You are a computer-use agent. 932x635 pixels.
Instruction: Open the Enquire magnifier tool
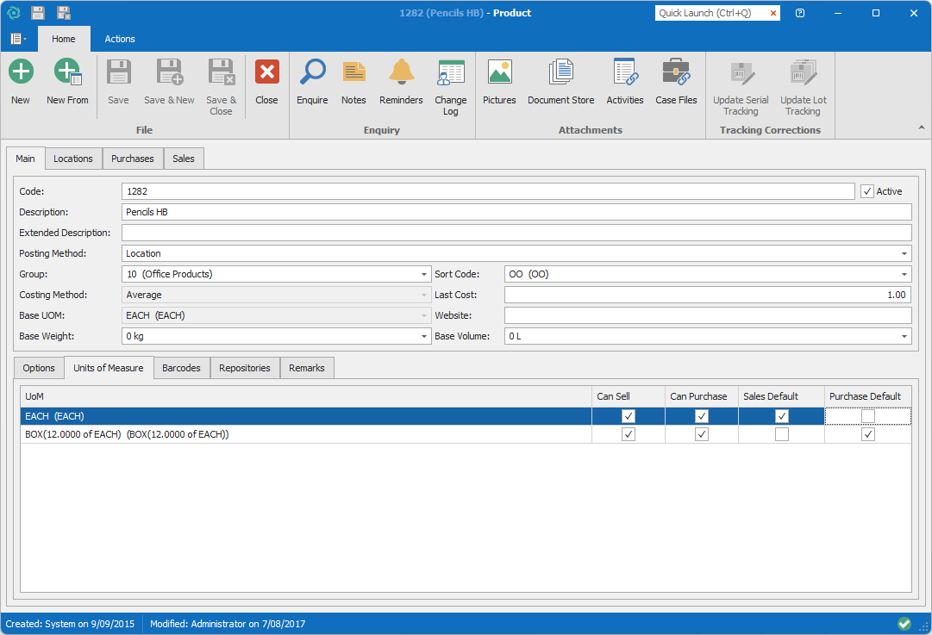coord(312,72)
